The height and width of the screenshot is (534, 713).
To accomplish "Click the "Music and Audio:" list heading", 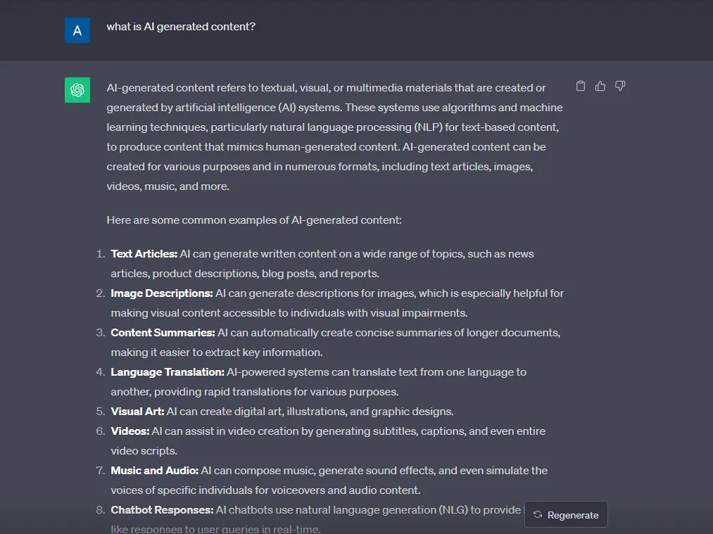I will 155,471.
